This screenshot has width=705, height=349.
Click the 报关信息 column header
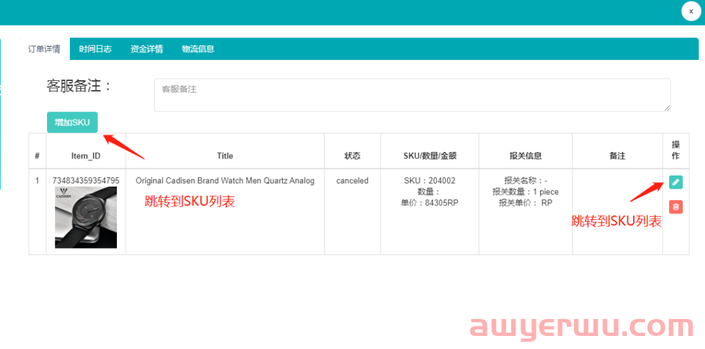coord(525,156)
